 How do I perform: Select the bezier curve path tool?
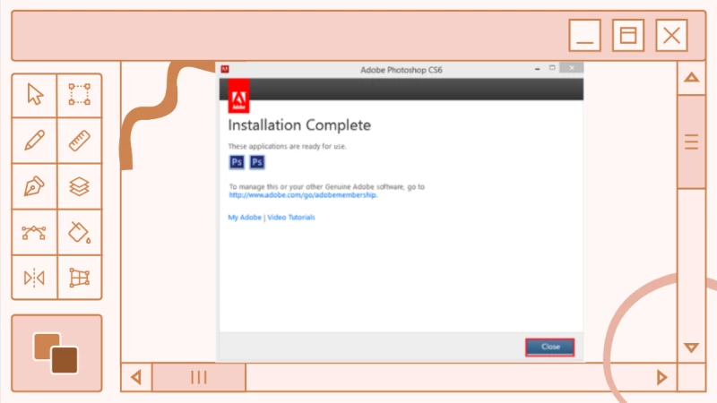[34, 233]
